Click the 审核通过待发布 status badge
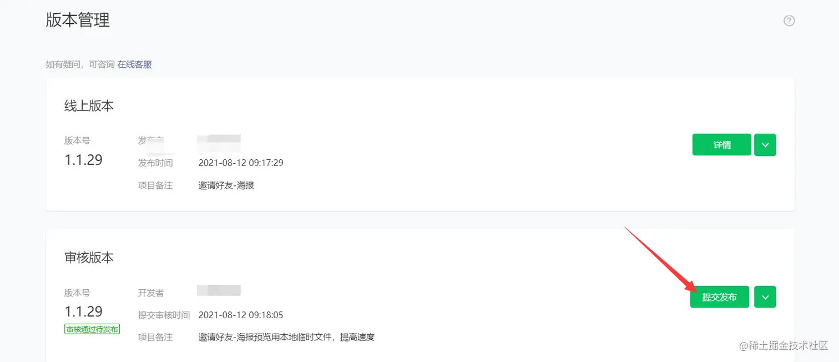Viewport: 839px width, 362px height. [x=92, y=329]
